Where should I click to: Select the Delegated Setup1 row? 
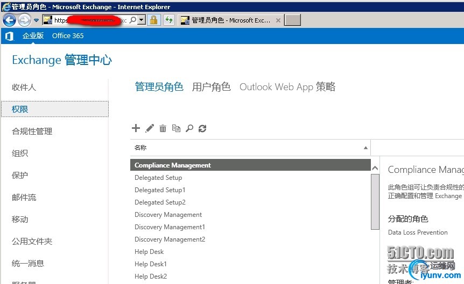(x=250, y=190)
